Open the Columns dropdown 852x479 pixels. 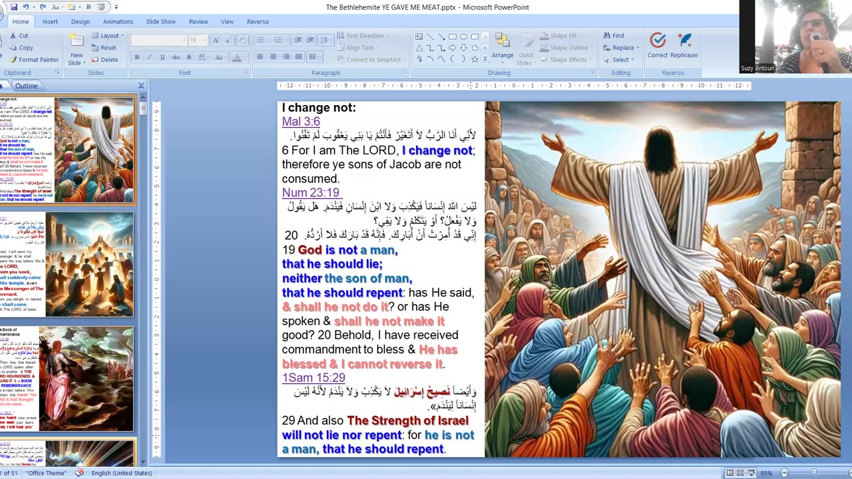coord(314,57)
